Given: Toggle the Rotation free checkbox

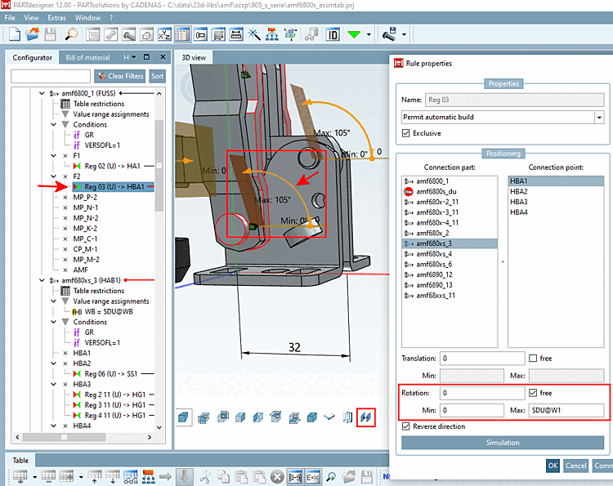Looking at the screenshot, I should coord(535,393).
